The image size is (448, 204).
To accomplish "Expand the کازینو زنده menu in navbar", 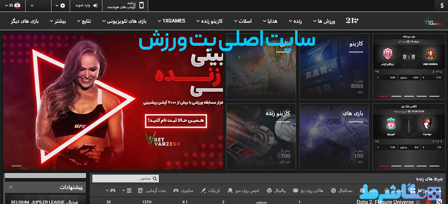I will coord(210,21).
